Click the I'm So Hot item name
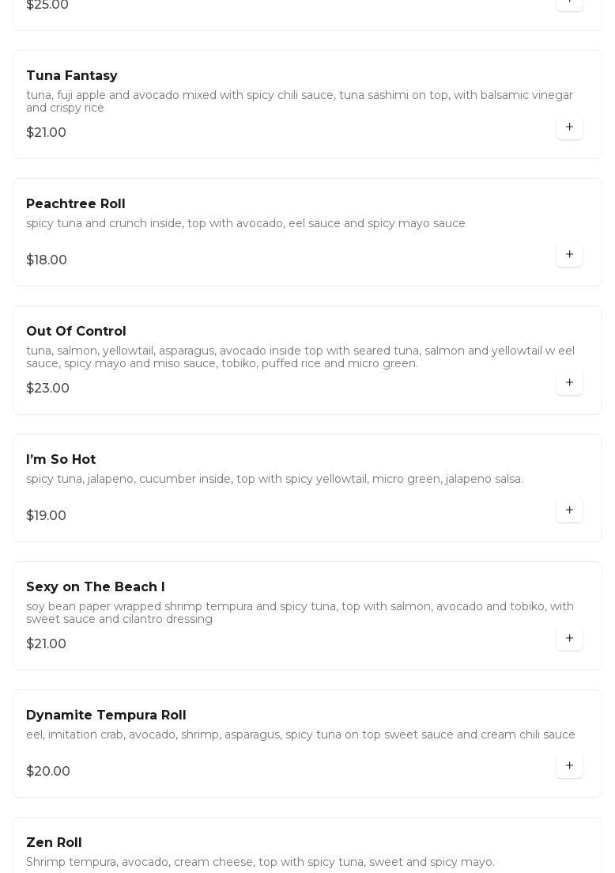 click(x=61, y=460)
